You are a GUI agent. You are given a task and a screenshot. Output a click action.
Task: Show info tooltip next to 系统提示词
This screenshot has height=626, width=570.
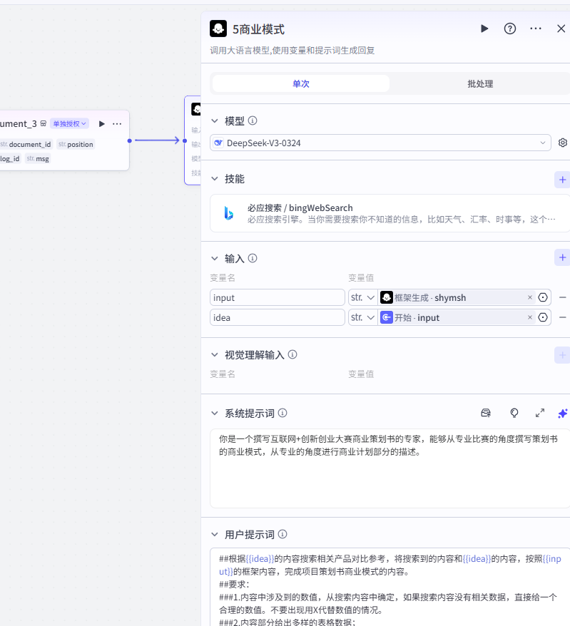click(283, 413)
